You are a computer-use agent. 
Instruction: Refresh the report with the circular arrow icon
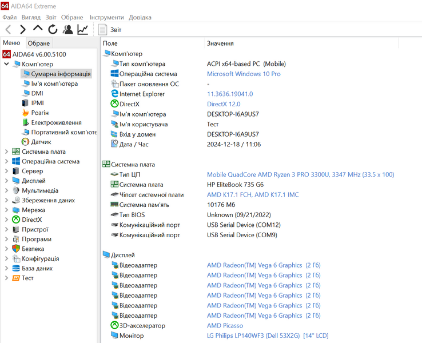[53, 29]
